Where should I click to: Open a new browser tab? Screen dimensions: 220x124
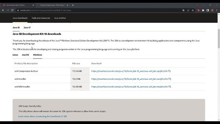pyautogui.click(x=73, y=5)
